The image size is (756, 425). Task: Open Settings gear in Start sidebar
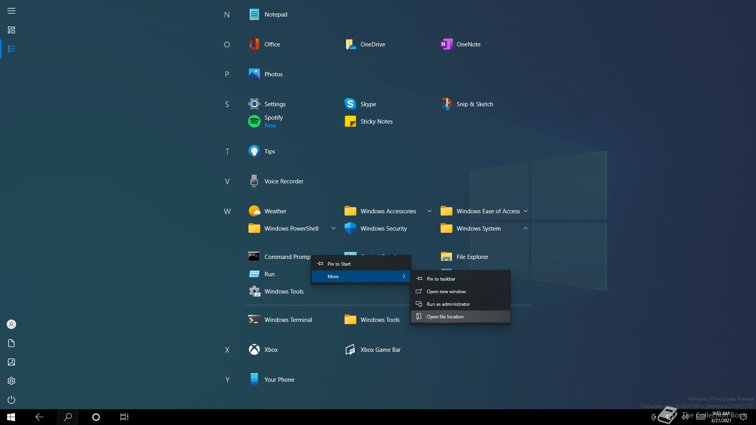[11, 381]
